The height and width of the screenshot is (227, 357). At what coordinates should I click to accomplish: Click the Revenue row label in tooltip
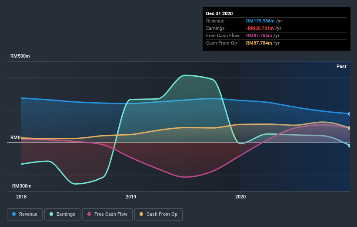click(x=215, y=21)
